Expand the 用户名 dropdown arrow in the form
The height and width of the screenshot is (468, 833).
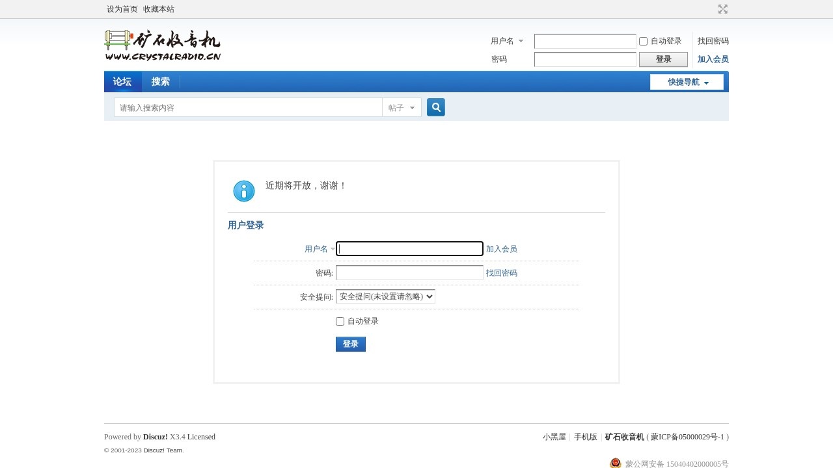(x=332, y=249)
